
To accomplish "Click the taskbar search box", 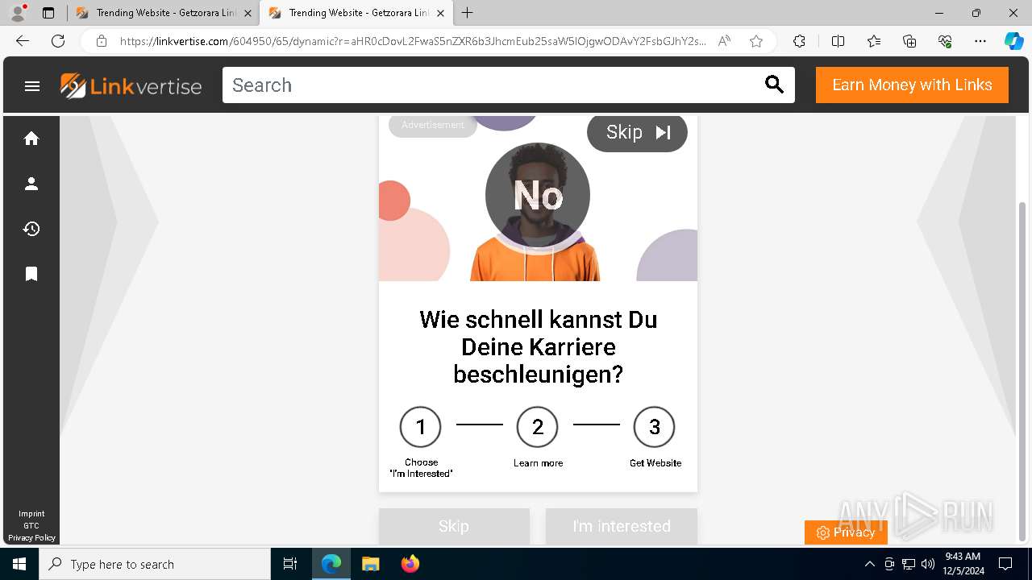I will tap(155, 564).
